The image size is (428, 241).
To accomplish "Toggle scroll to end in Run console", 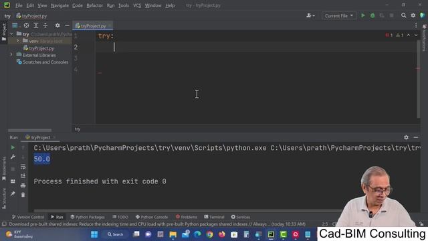I will (x=23, y=176).
